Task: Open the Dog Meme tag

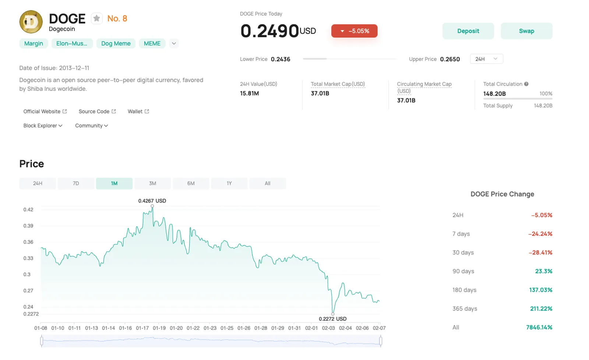Action: (116, 43)
